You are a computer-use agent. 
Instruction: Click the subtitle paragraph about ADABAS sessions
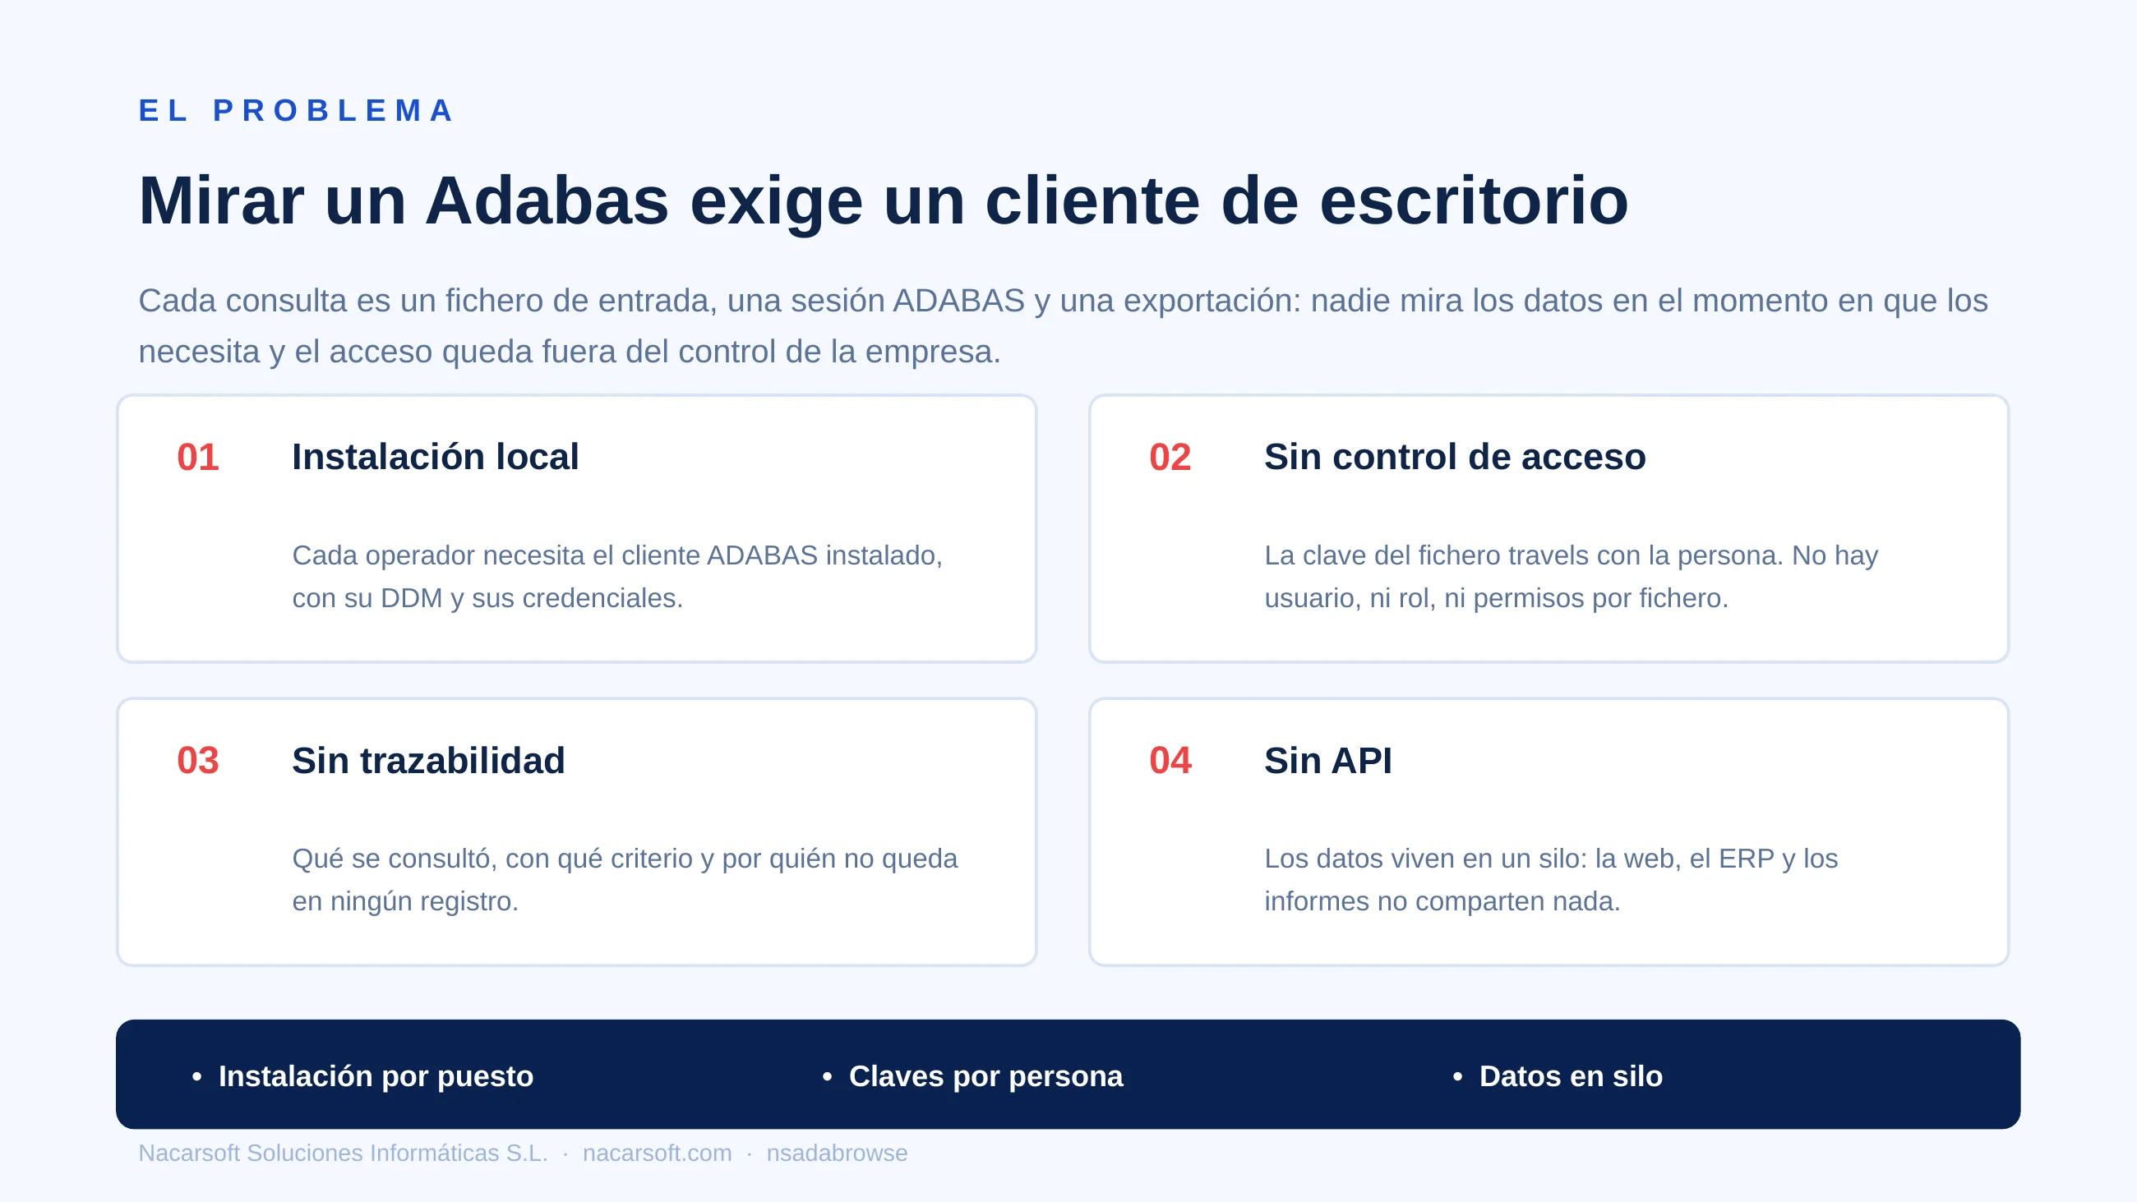tap(1063, 326)
